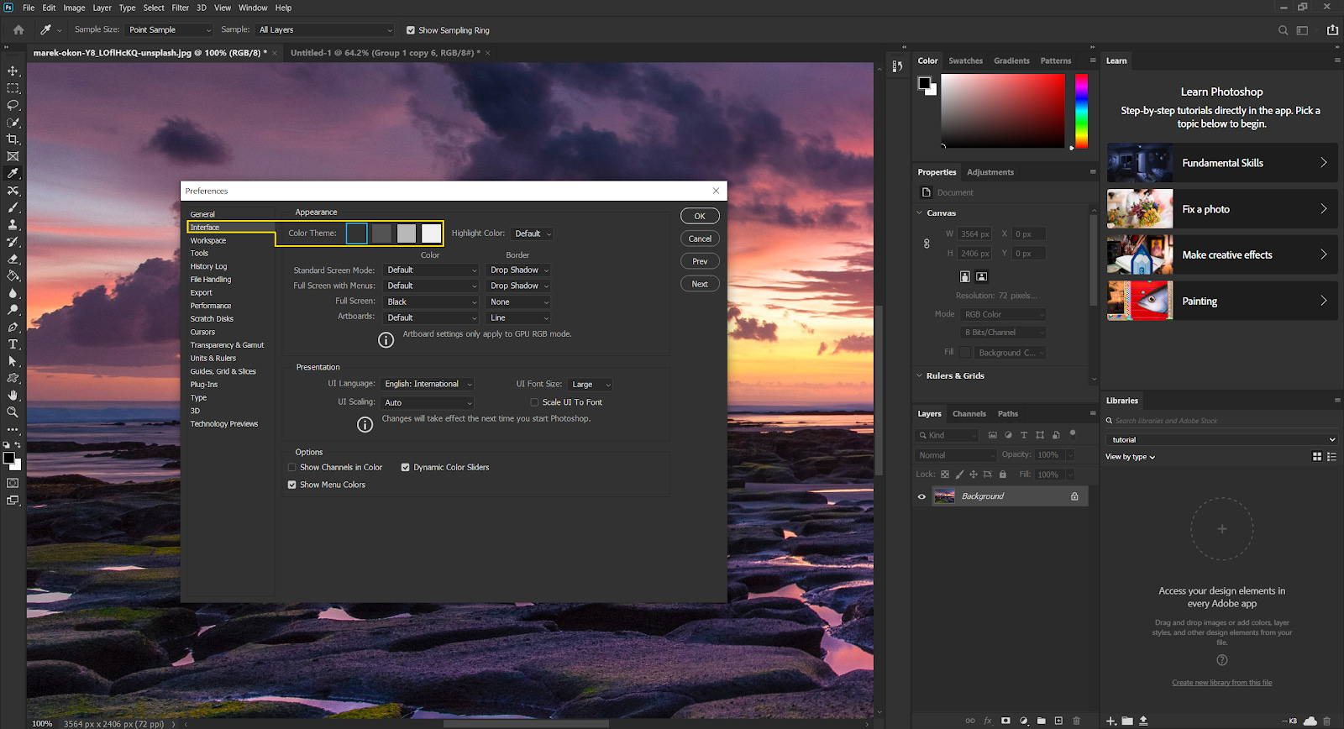Pick the Crop tool in toolbar
This screenshot has height=729, width=1344.
pyautogui.click(x=13, y=139)
